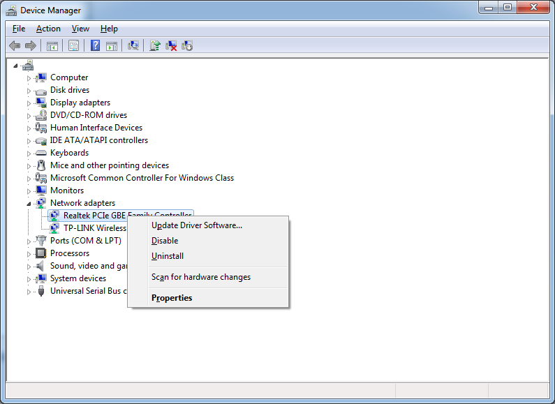This screenshot has height=404, width=555.
Task: Click Update Driver Software toolbar icon
Action: click(155, 45)
